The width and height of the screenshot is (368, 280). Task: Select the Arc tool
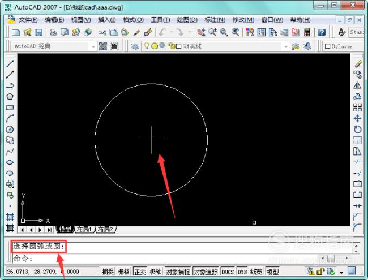tap(10, 118)
